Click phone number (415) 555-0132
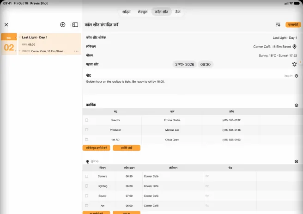Image resolution: width=303 pixels, height=214 pixels. (231, 120)
